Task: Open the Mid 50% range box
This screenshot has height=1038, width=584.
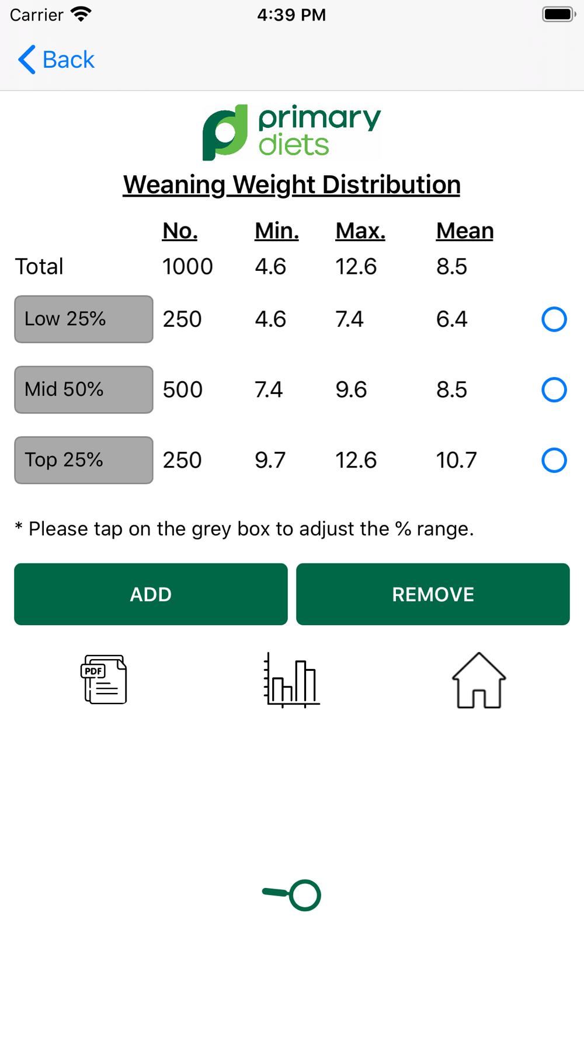Action: click(x=84, y=390)
